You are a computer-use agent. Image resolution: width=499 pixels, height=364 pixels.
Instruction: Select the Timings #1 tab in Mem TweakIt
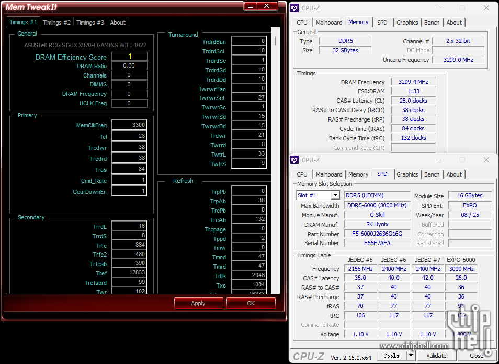pyautogui.click(x=23, y=22)
